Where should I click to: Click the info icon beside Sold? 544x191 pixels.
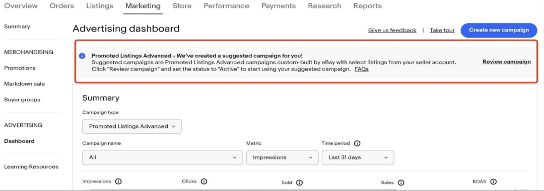299,182
